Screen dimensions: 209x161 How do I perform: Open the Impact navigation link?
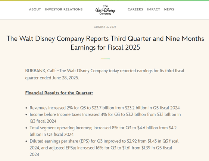[153, 9]
